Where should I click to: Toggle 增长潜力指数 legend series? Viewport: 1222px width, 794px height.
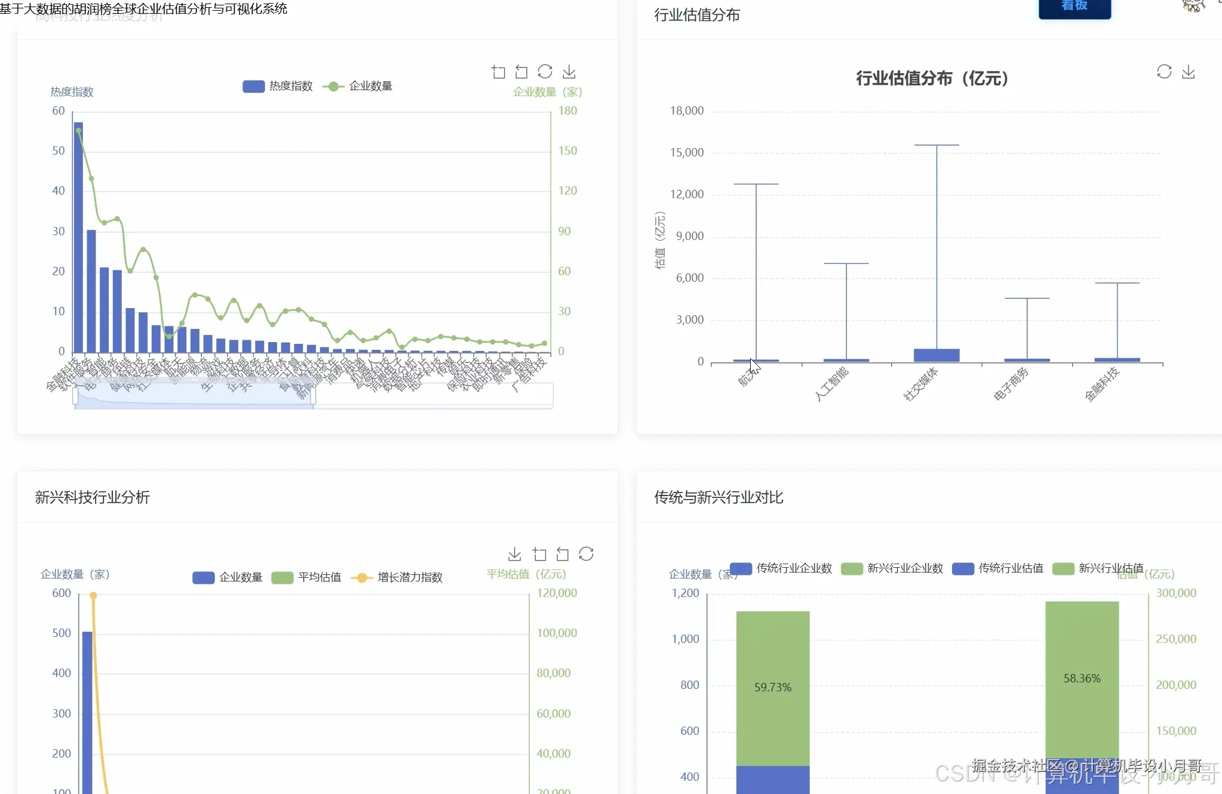(x=397, y=577)
